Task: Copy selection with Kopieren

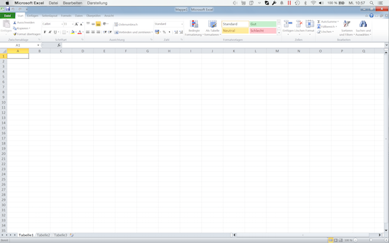Action: (x=21, y=29)
